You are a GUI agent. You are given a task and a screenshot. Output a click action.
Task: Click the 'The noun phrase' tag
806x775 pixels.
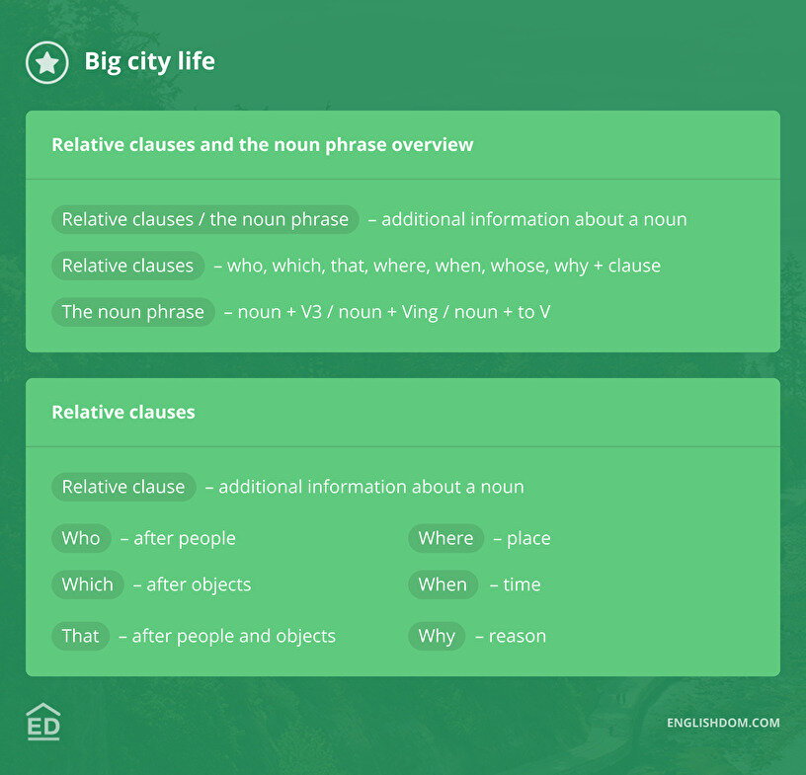[132, 312]
